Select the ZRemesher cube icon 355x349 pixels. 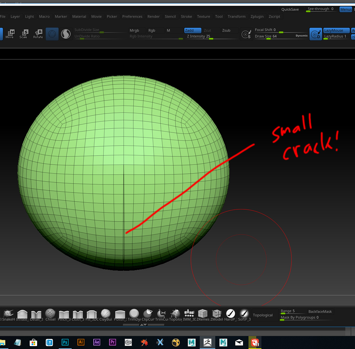pyautogui.click(x=203, y=315)
